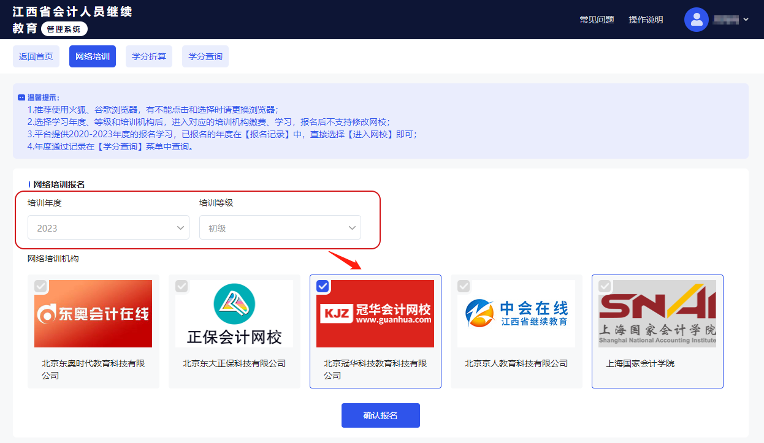The height and width of the screenshot is (443, 764).
Task: Check the 上海国家会计学院 checkbox
Action: click(605, 286)
